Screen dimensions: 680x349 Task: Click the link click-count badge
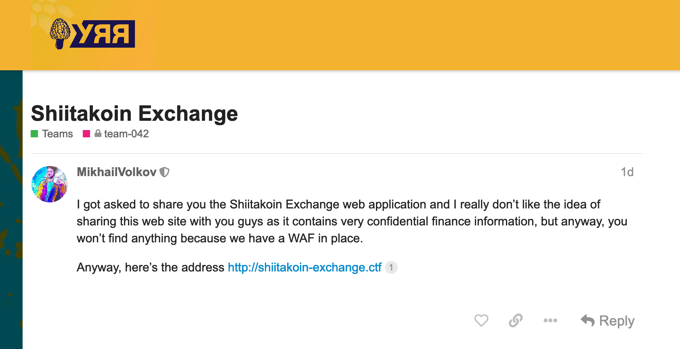tap(391, 267)
